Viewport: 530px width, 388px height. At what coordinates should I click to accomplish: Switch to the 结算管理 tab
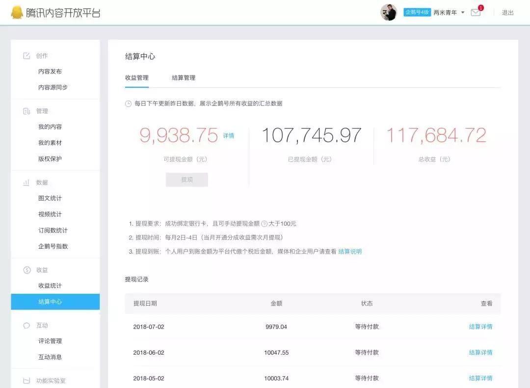click(x=184, y=78)
